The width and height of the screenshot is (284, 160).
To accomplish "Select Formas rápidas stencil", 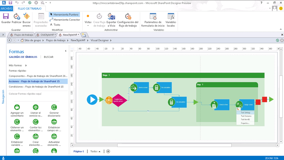I will point(17,71).
